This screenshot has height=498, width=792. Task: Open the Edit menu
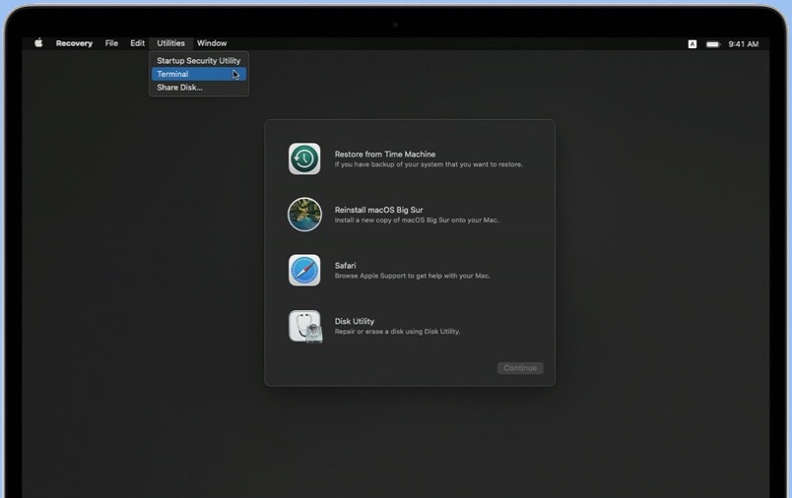pyautogui.click(x=137, y=43)
